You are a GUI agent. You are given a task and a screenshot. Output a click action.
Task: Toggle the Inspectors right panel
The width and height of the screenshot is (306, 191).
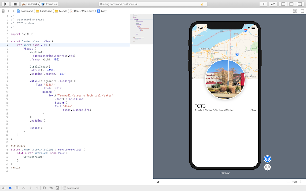(300, 4)
